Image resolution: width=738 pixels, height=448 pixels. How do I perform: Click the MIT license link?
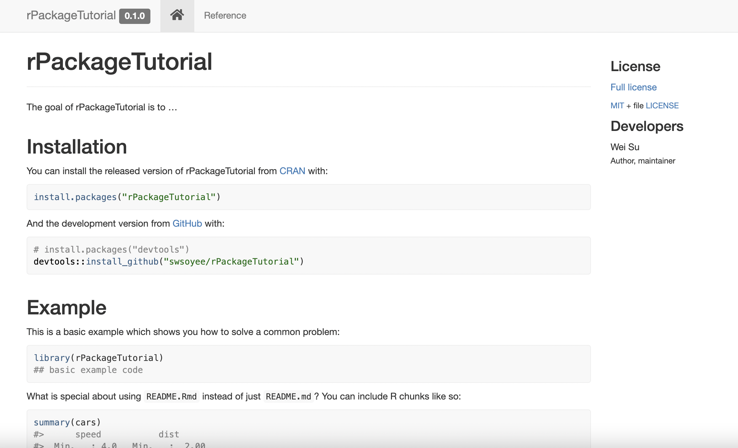coord(617,106)
